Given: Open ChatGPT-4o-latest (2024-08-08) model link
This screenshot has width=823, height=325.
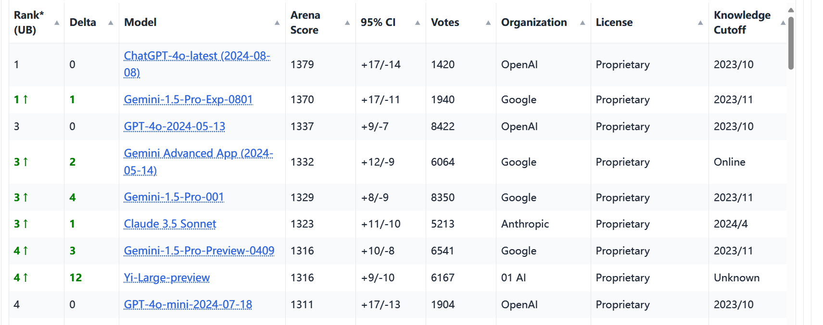Looking at the screenshot, I should point(197,64).
